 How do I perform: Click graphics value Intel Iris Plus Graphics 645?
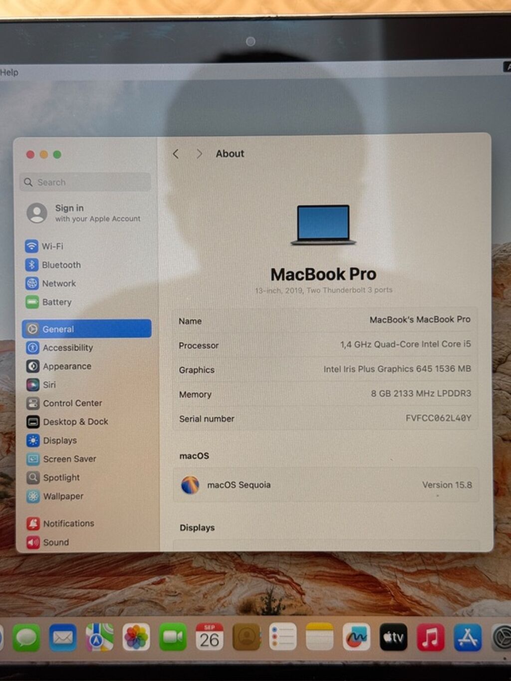397,369
